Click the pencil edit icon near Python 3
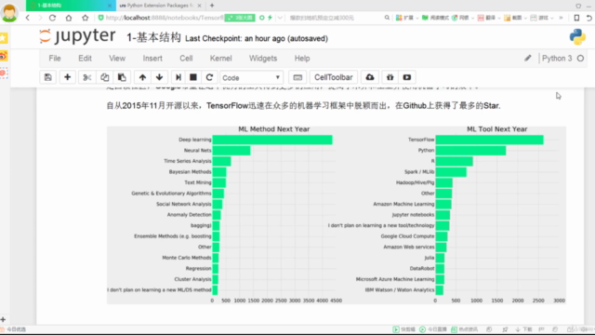Viewport: 595px width, 335px height. (x=528, y=58)
